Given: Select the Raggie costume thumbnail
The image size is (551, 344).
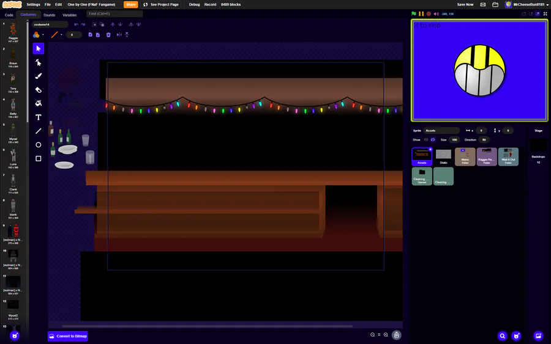Looking at the screenshot, I should tap(13, 32).
